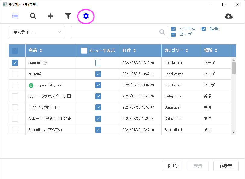Select the カラーマップサンバースト図 row checkbox
This screenshot has height=179, width=245.
(15, 96)
